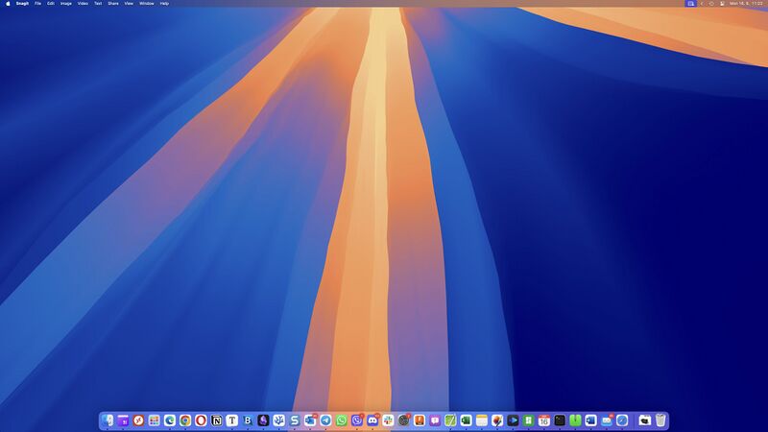Click the Apple menu logo
Viewport: 768px width, 432px height.
click(x=8, y=4)
